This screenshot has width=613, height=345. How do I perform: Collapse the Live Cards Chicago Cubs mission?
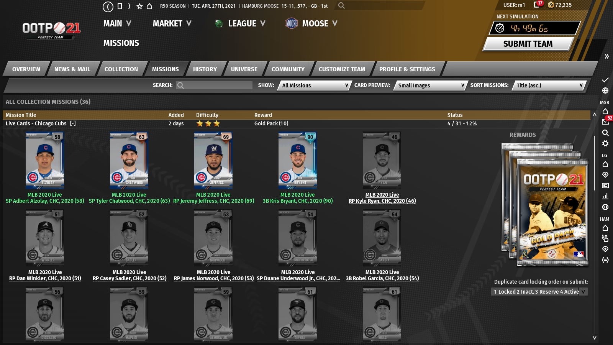pos(73,123)
